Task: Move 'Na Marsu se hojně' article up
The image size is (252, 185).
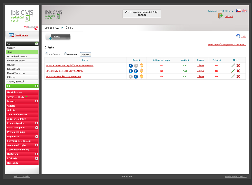Action: coord(136,77)
